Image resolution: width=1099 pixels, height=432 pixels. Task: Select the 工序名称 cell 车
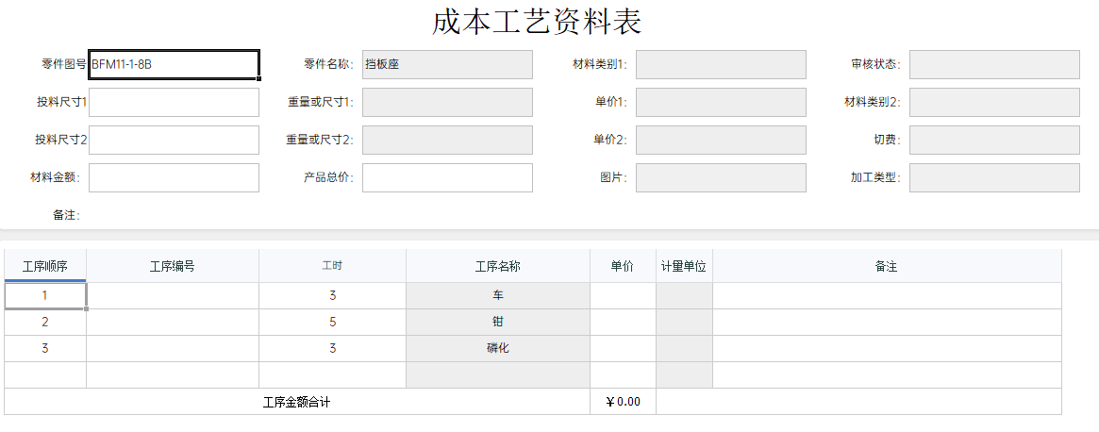point(498,296)
